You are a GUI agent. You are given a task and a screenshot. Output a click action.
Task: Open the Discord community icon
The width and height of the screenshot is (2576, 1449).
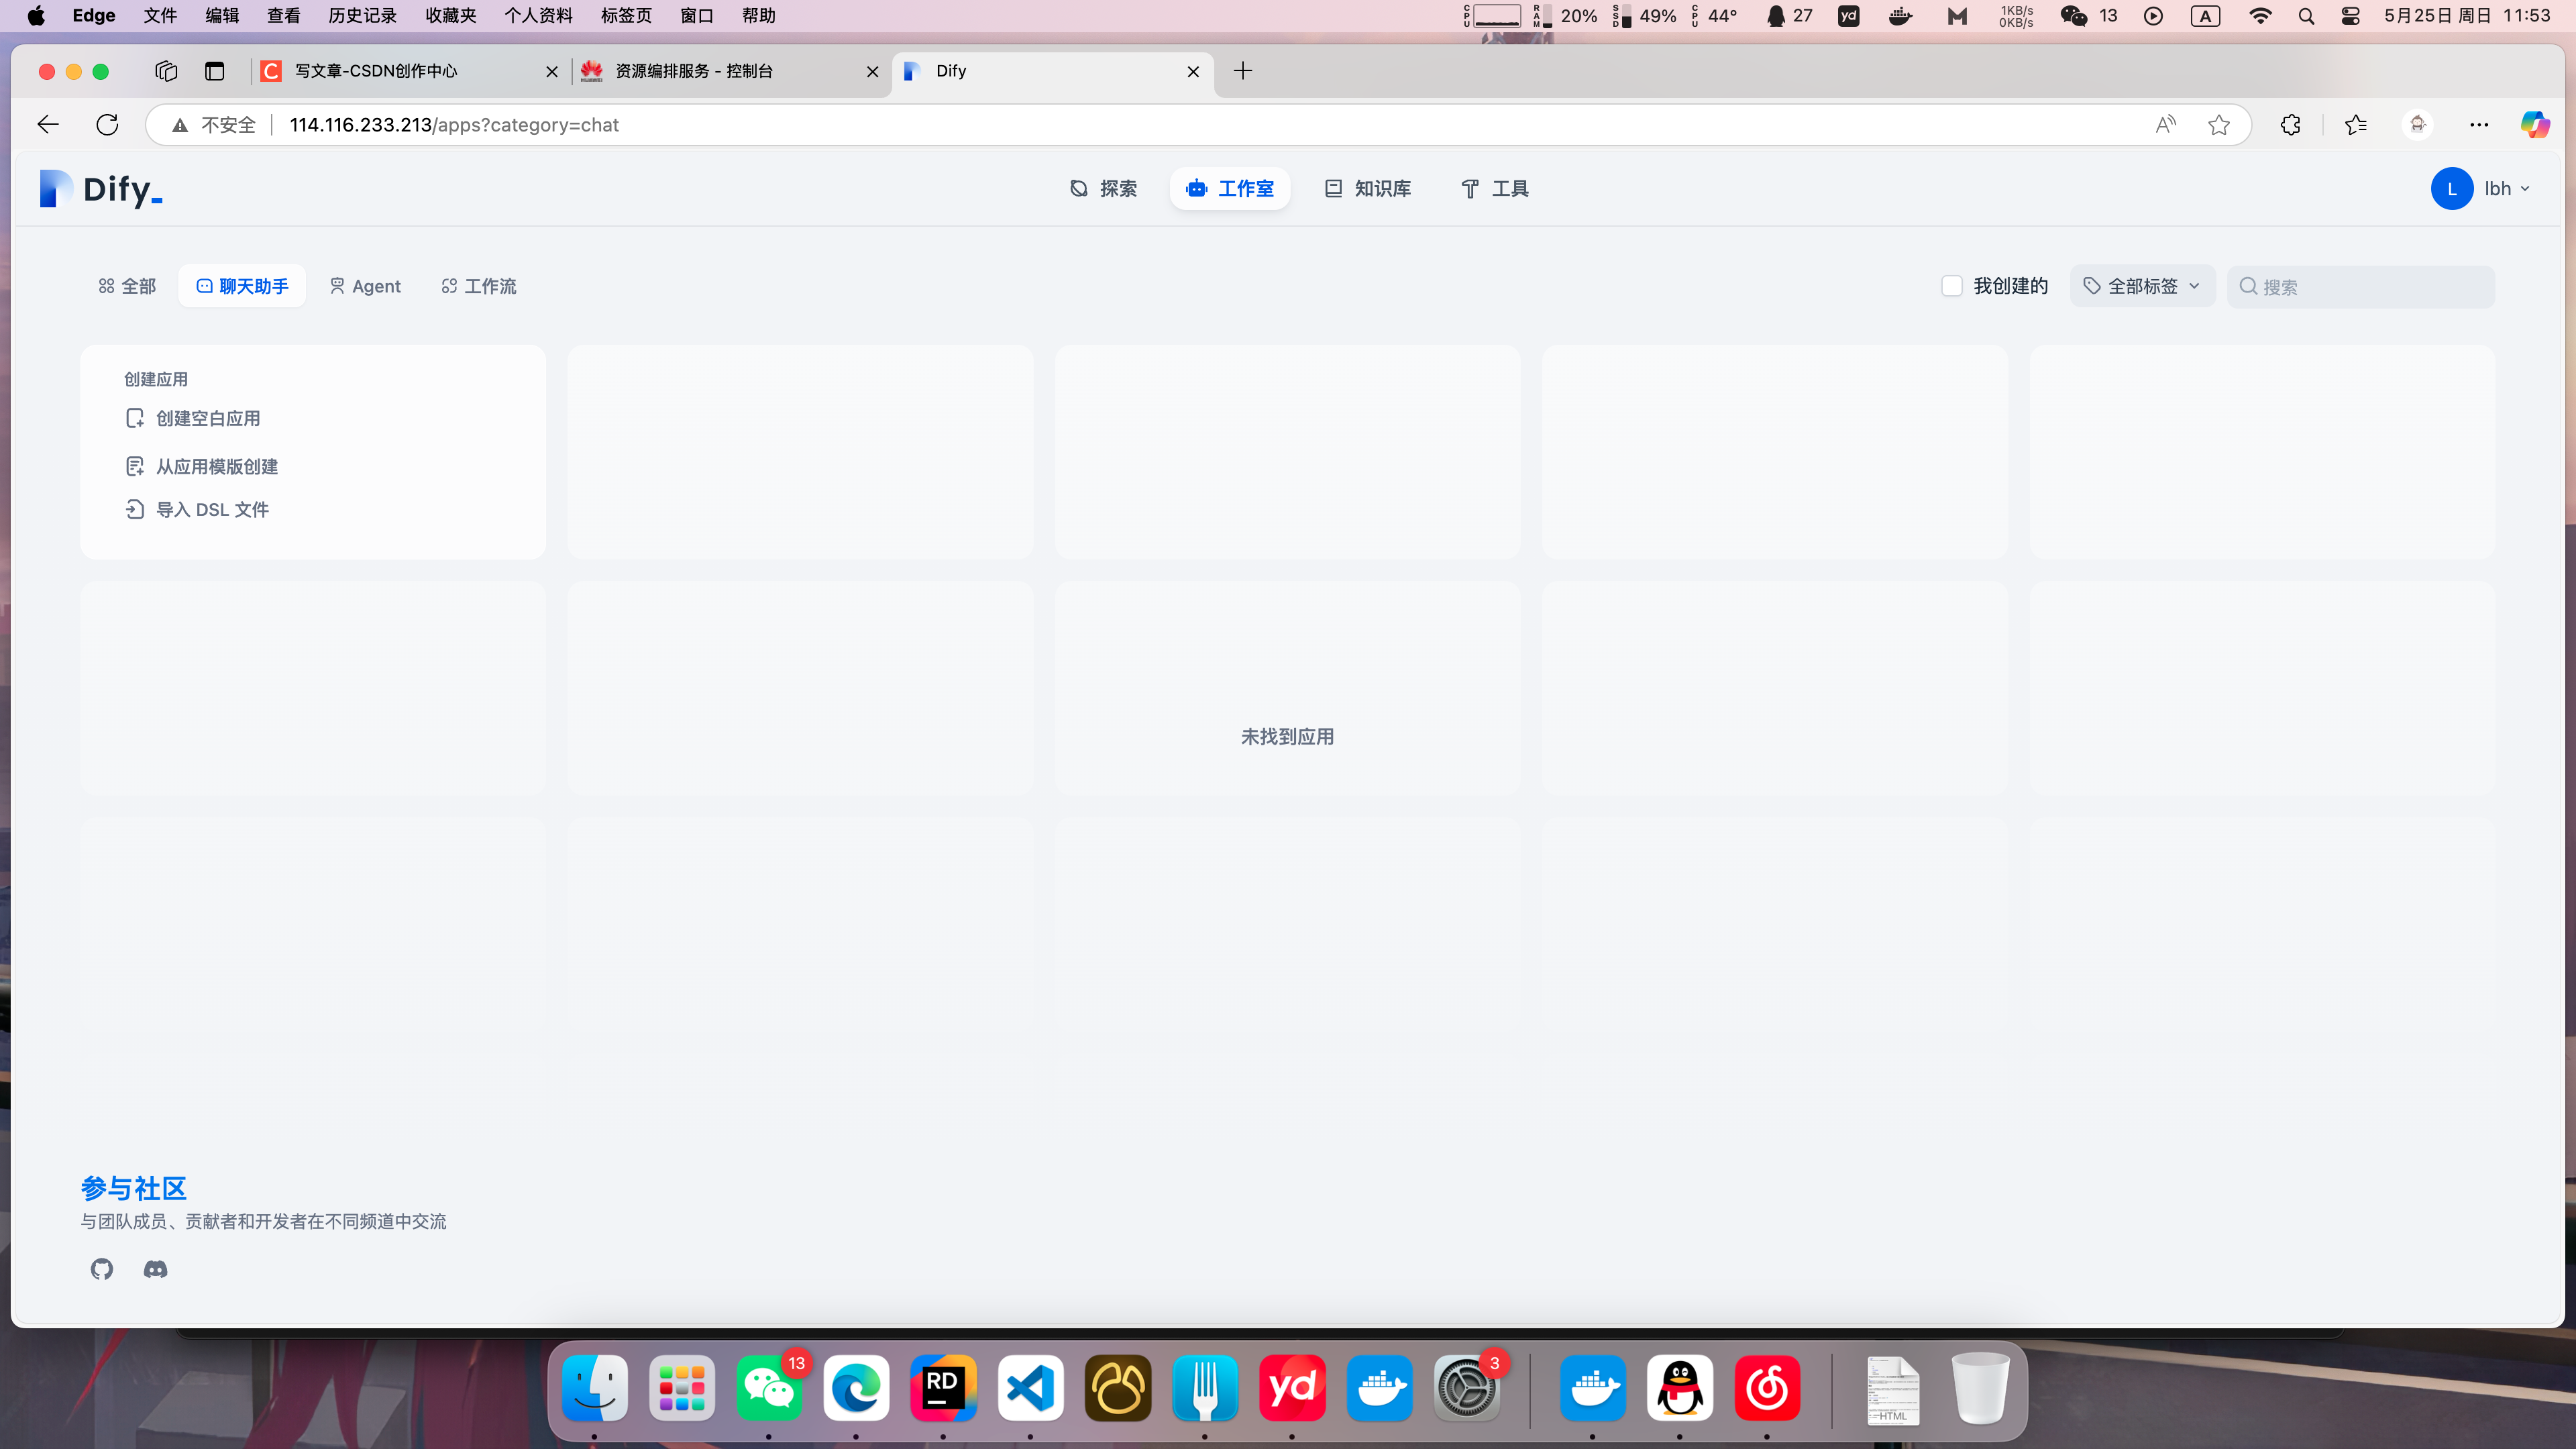tap(155, 1269)
